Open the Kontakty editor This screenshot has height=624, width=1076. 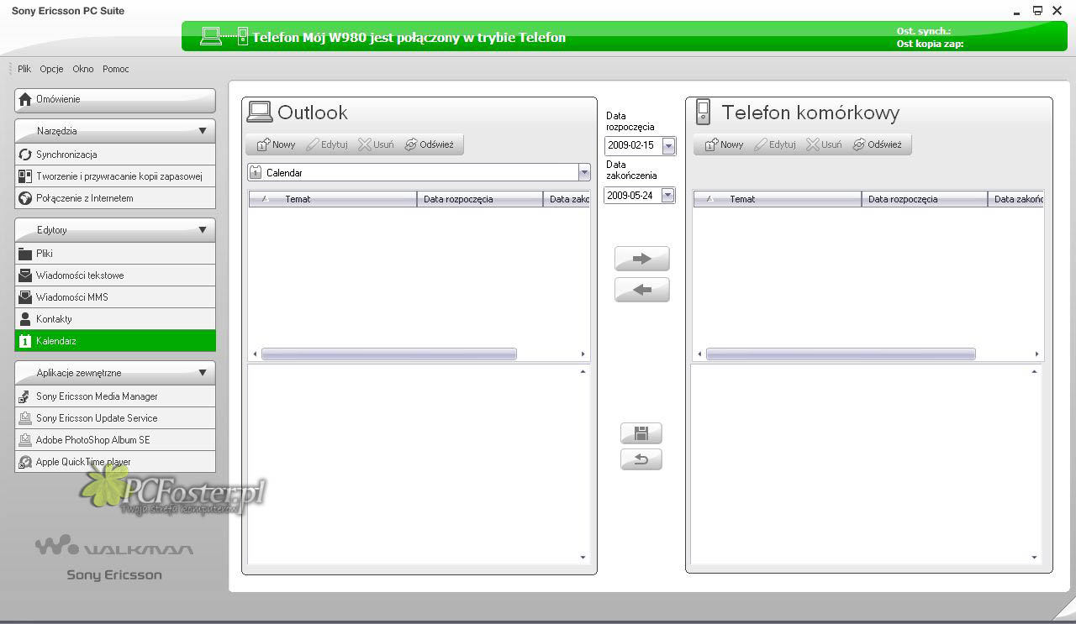[x=115, y=319]
